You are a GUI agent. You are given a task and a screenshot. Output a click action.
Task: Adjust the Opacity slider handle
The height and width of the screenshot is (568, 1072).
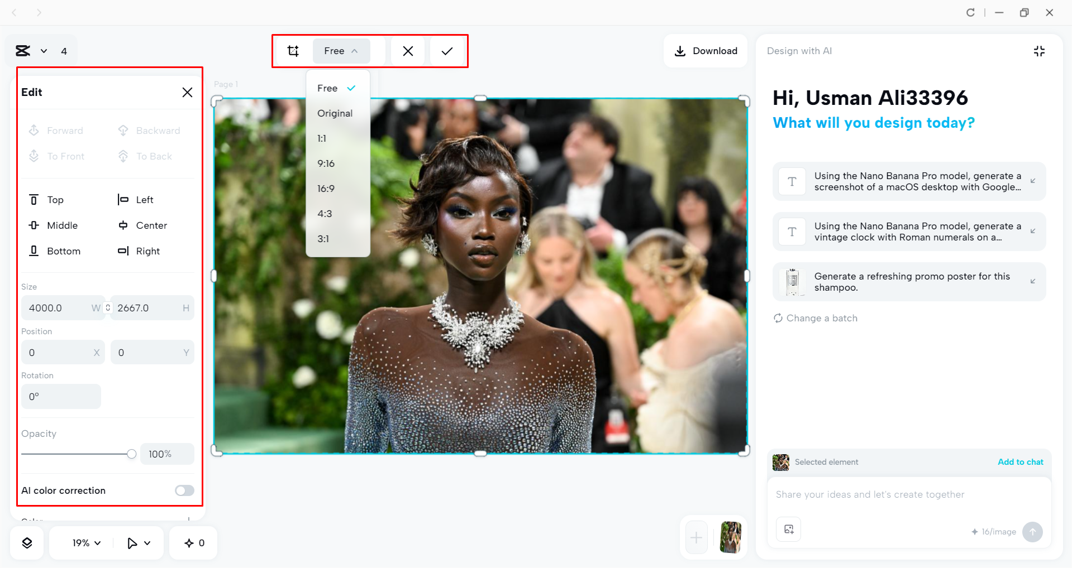tap(131, 454)
